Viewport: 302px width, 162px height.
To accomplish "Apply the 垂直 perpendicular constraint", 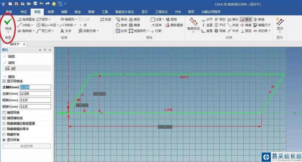I will click(x=207, y=31).
